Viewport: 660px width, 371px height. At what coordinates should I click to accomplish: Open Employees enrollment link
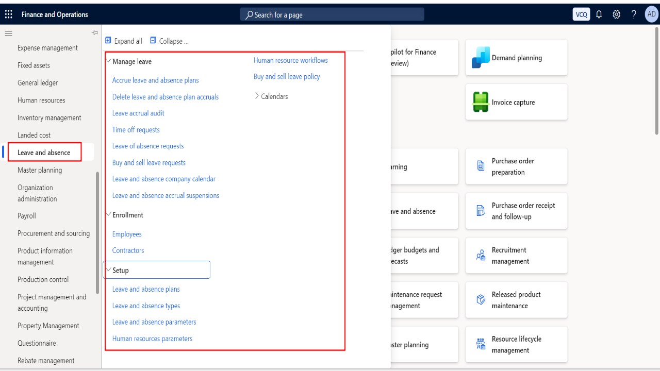coord(127,234)
